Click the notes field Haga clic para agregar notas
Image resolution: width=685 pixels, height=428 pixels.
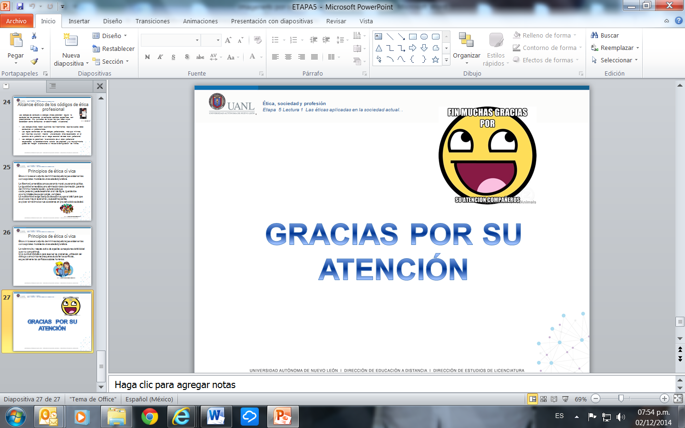tap(392, 384)
